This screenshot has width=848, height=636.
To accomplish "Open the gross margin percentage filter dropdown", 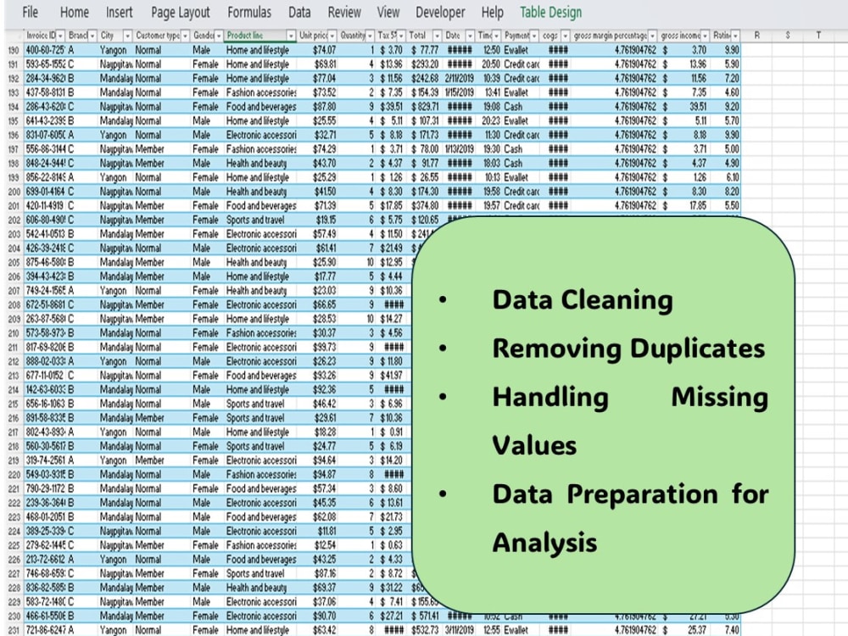I will tap(653, 36).
